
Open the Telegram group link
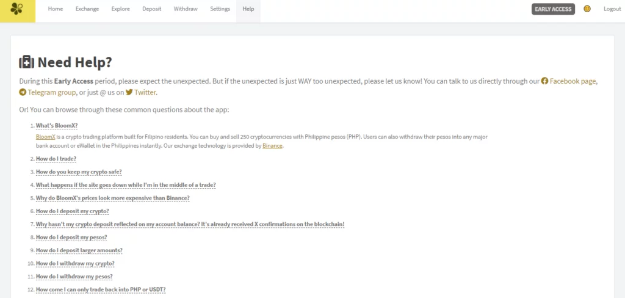pos(52,93)
